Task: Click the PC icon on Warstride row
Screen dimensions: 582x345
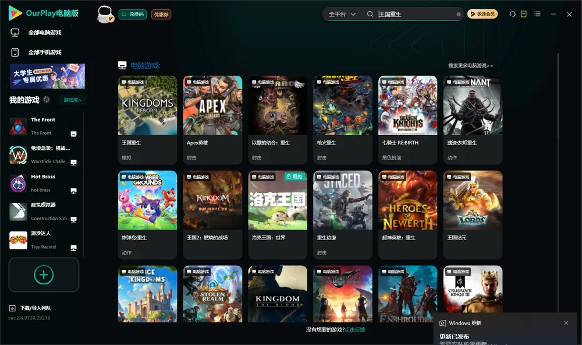Action: (73, 163)
